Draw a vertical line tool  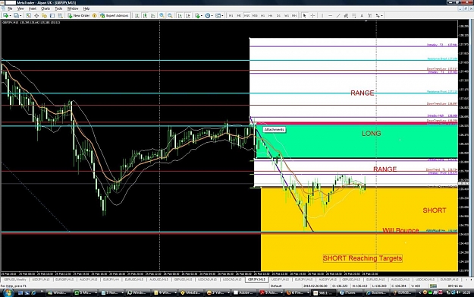(x=322, y=15)
